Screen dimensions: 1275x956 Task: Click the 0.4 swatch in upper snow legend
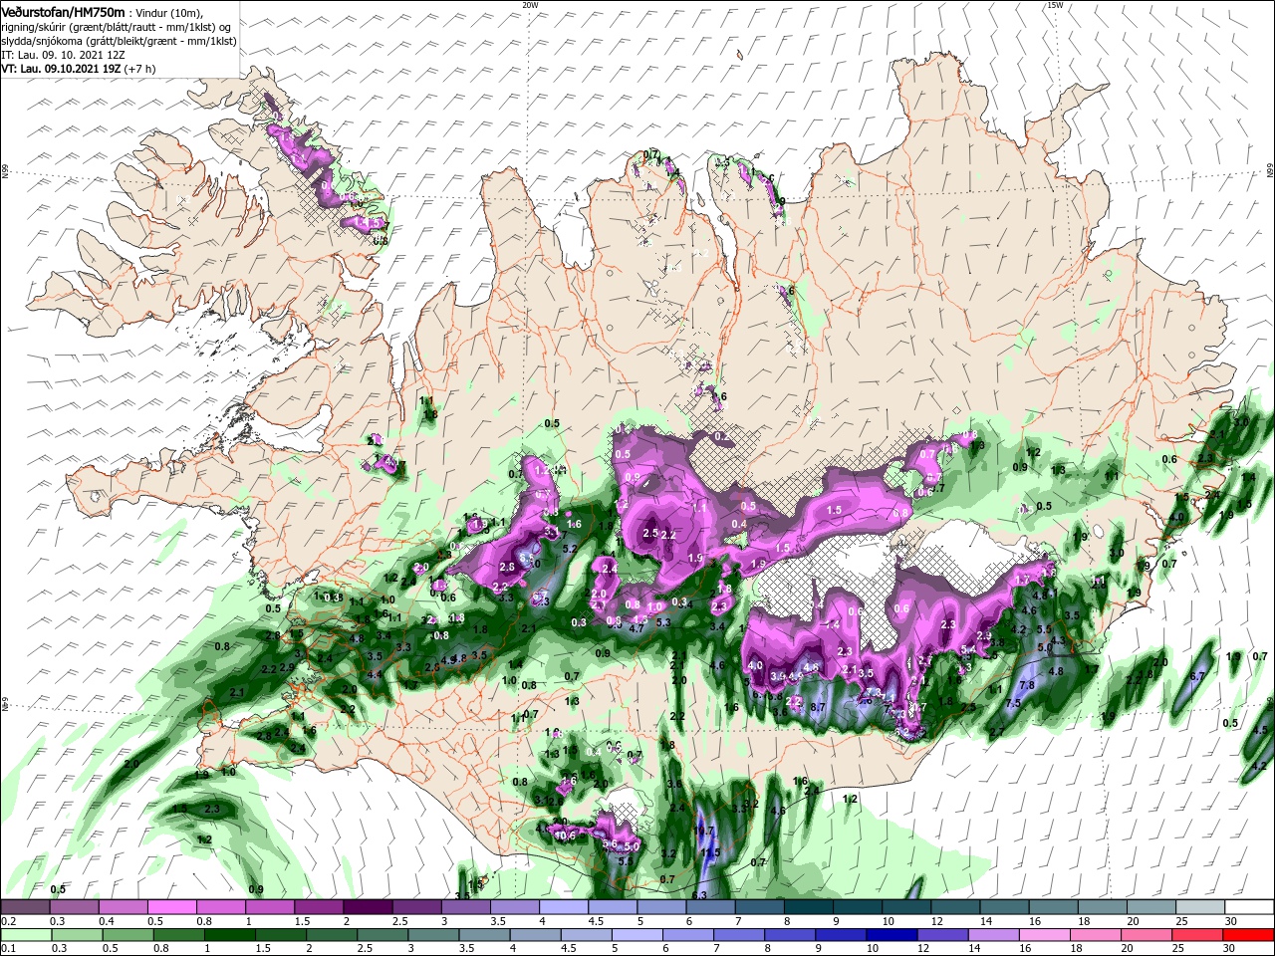(x=124, y=907)
